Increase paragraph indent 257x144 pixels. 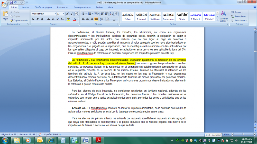coord(107,14)
